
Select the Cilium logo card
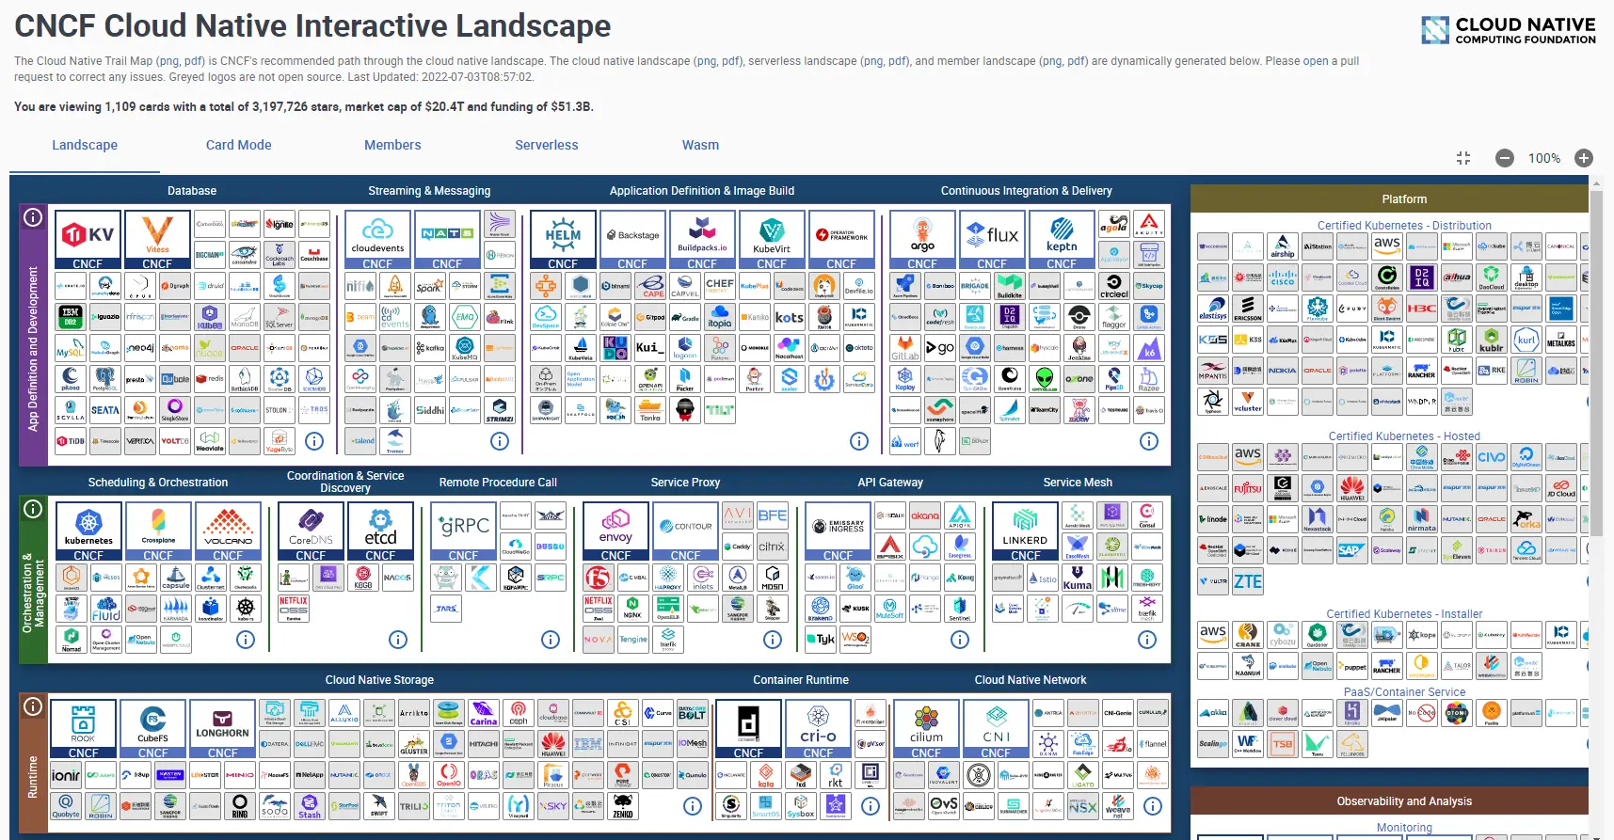pos(926,729)
